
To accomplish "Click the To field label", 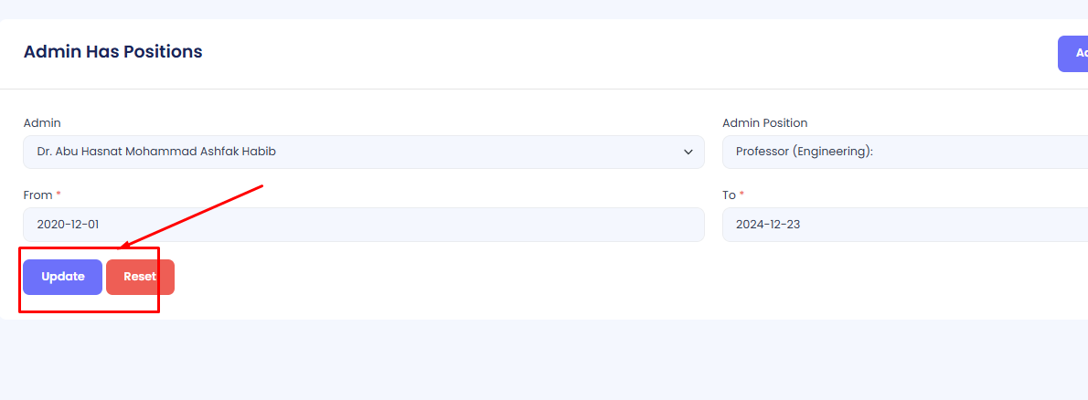I will pos(729,195).
